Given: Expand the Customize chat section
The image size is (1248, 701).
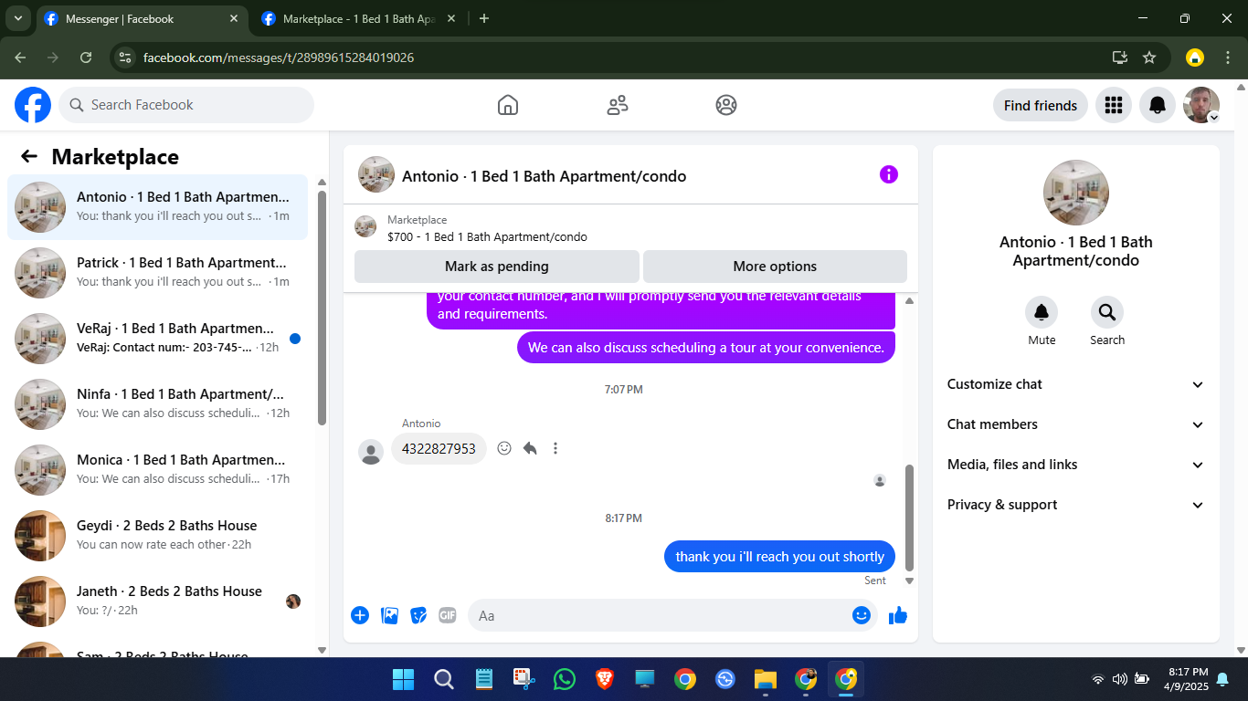Looking at the screenshot, I should point(1076,384).
